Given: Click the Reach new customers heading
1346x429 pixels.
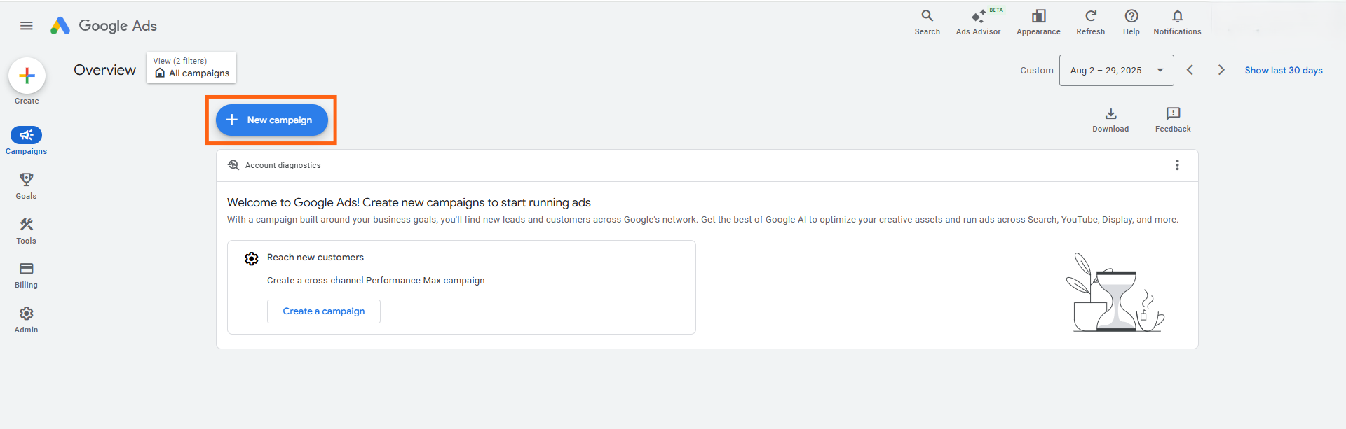Looking at the screenshot, I should (315, 258).
